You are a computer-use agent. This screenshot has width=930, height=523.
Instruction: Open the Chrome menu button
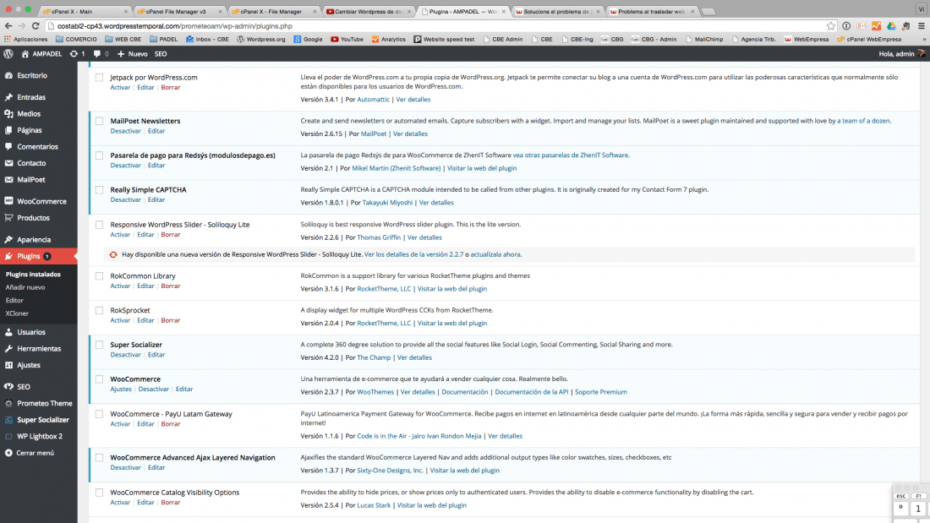click(921, 26)
